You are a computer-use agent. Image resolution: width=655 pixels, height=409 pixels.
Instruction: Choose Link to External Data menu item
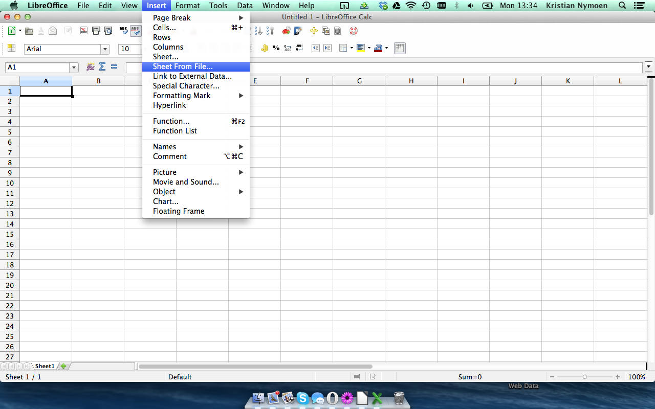click(196, 76)
